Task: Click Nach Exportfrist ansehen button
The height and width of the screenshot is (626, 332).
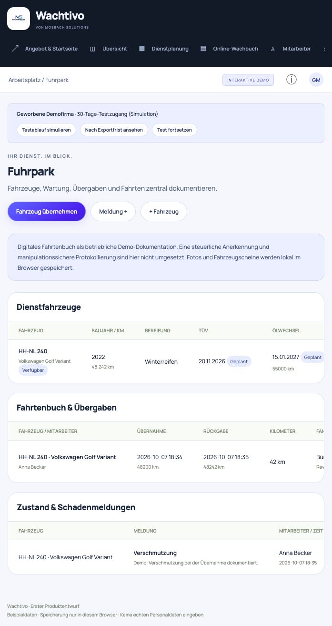Action: tap(114, 130)
